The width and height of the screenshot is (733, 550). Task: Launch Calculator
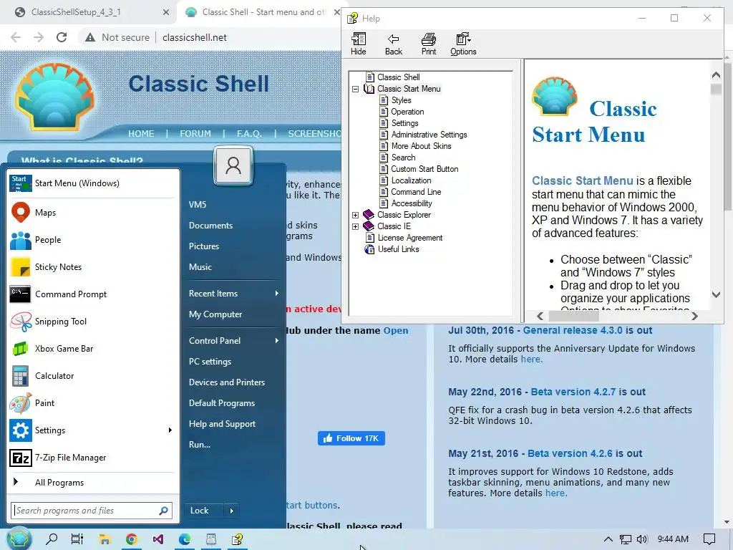92,375
